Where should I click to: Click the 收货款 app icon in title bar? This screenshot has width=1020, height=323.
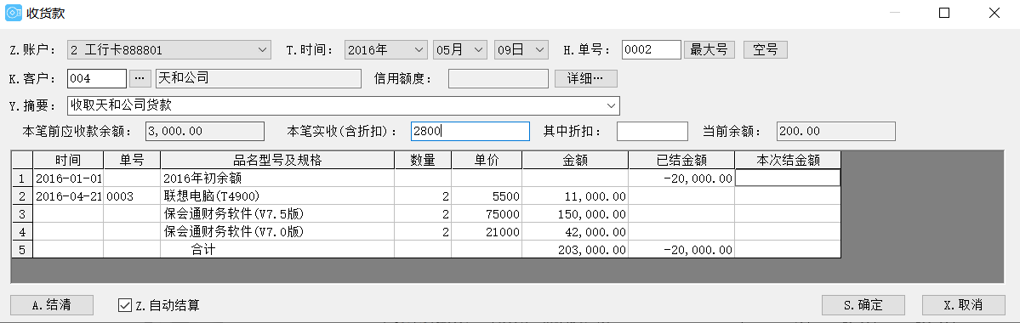pyautogui.click(x=14, y=13)
